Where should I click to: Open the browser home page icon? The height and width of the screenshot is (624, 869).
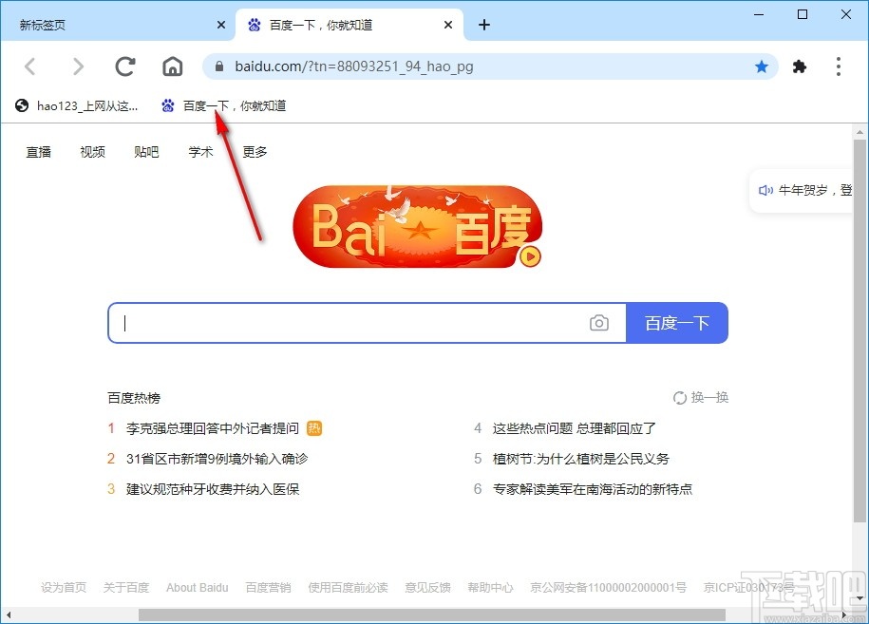(173, 66)
